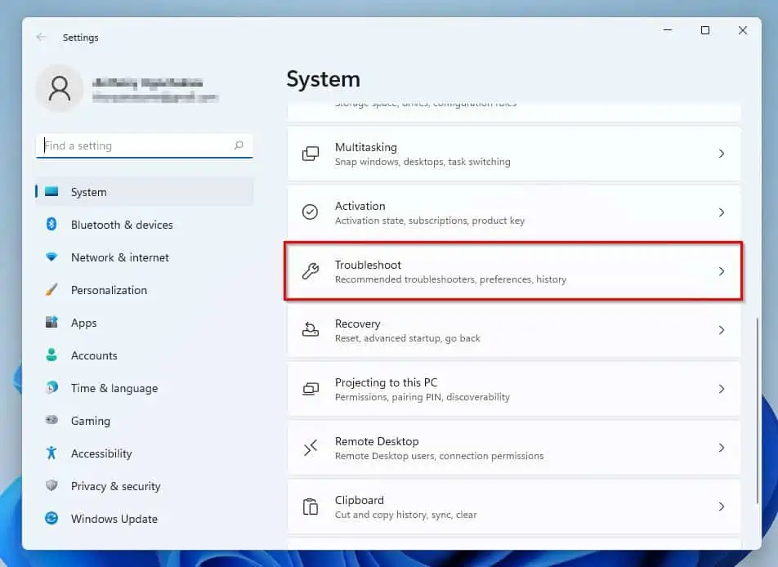
Task: Click the Apps icon in sidebar
Action: tap(51, 323)
